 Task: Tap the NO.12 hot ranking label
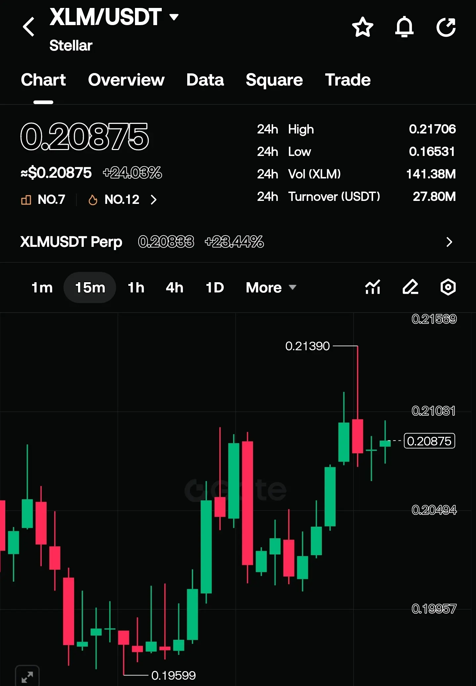(122, 200)
